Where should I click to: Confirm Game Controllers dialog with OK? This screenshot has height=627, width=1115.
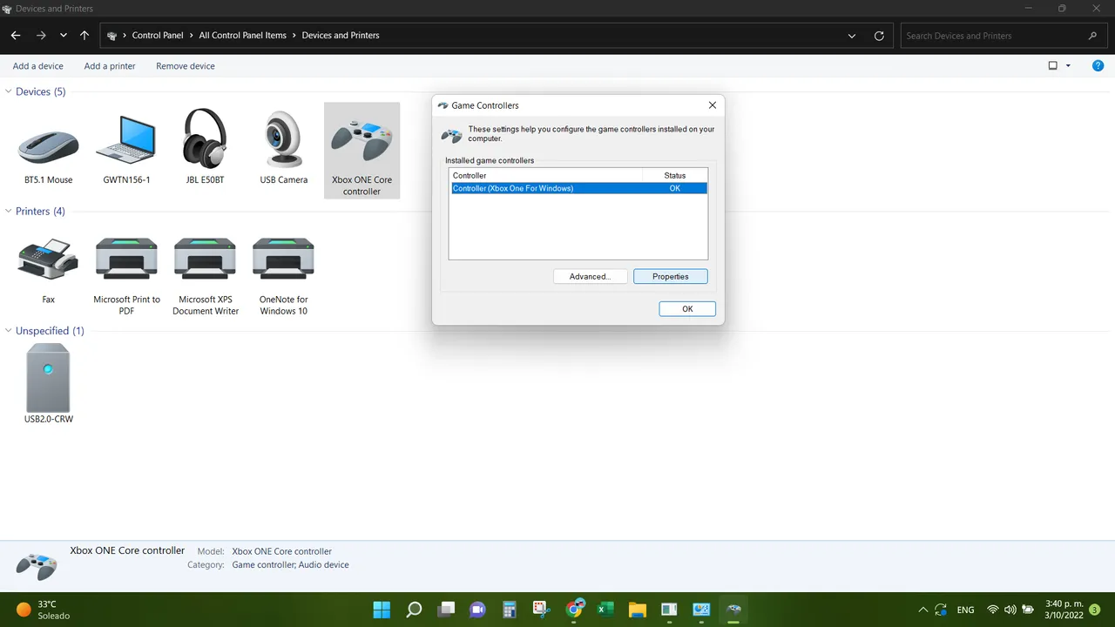tap(687, 309)
